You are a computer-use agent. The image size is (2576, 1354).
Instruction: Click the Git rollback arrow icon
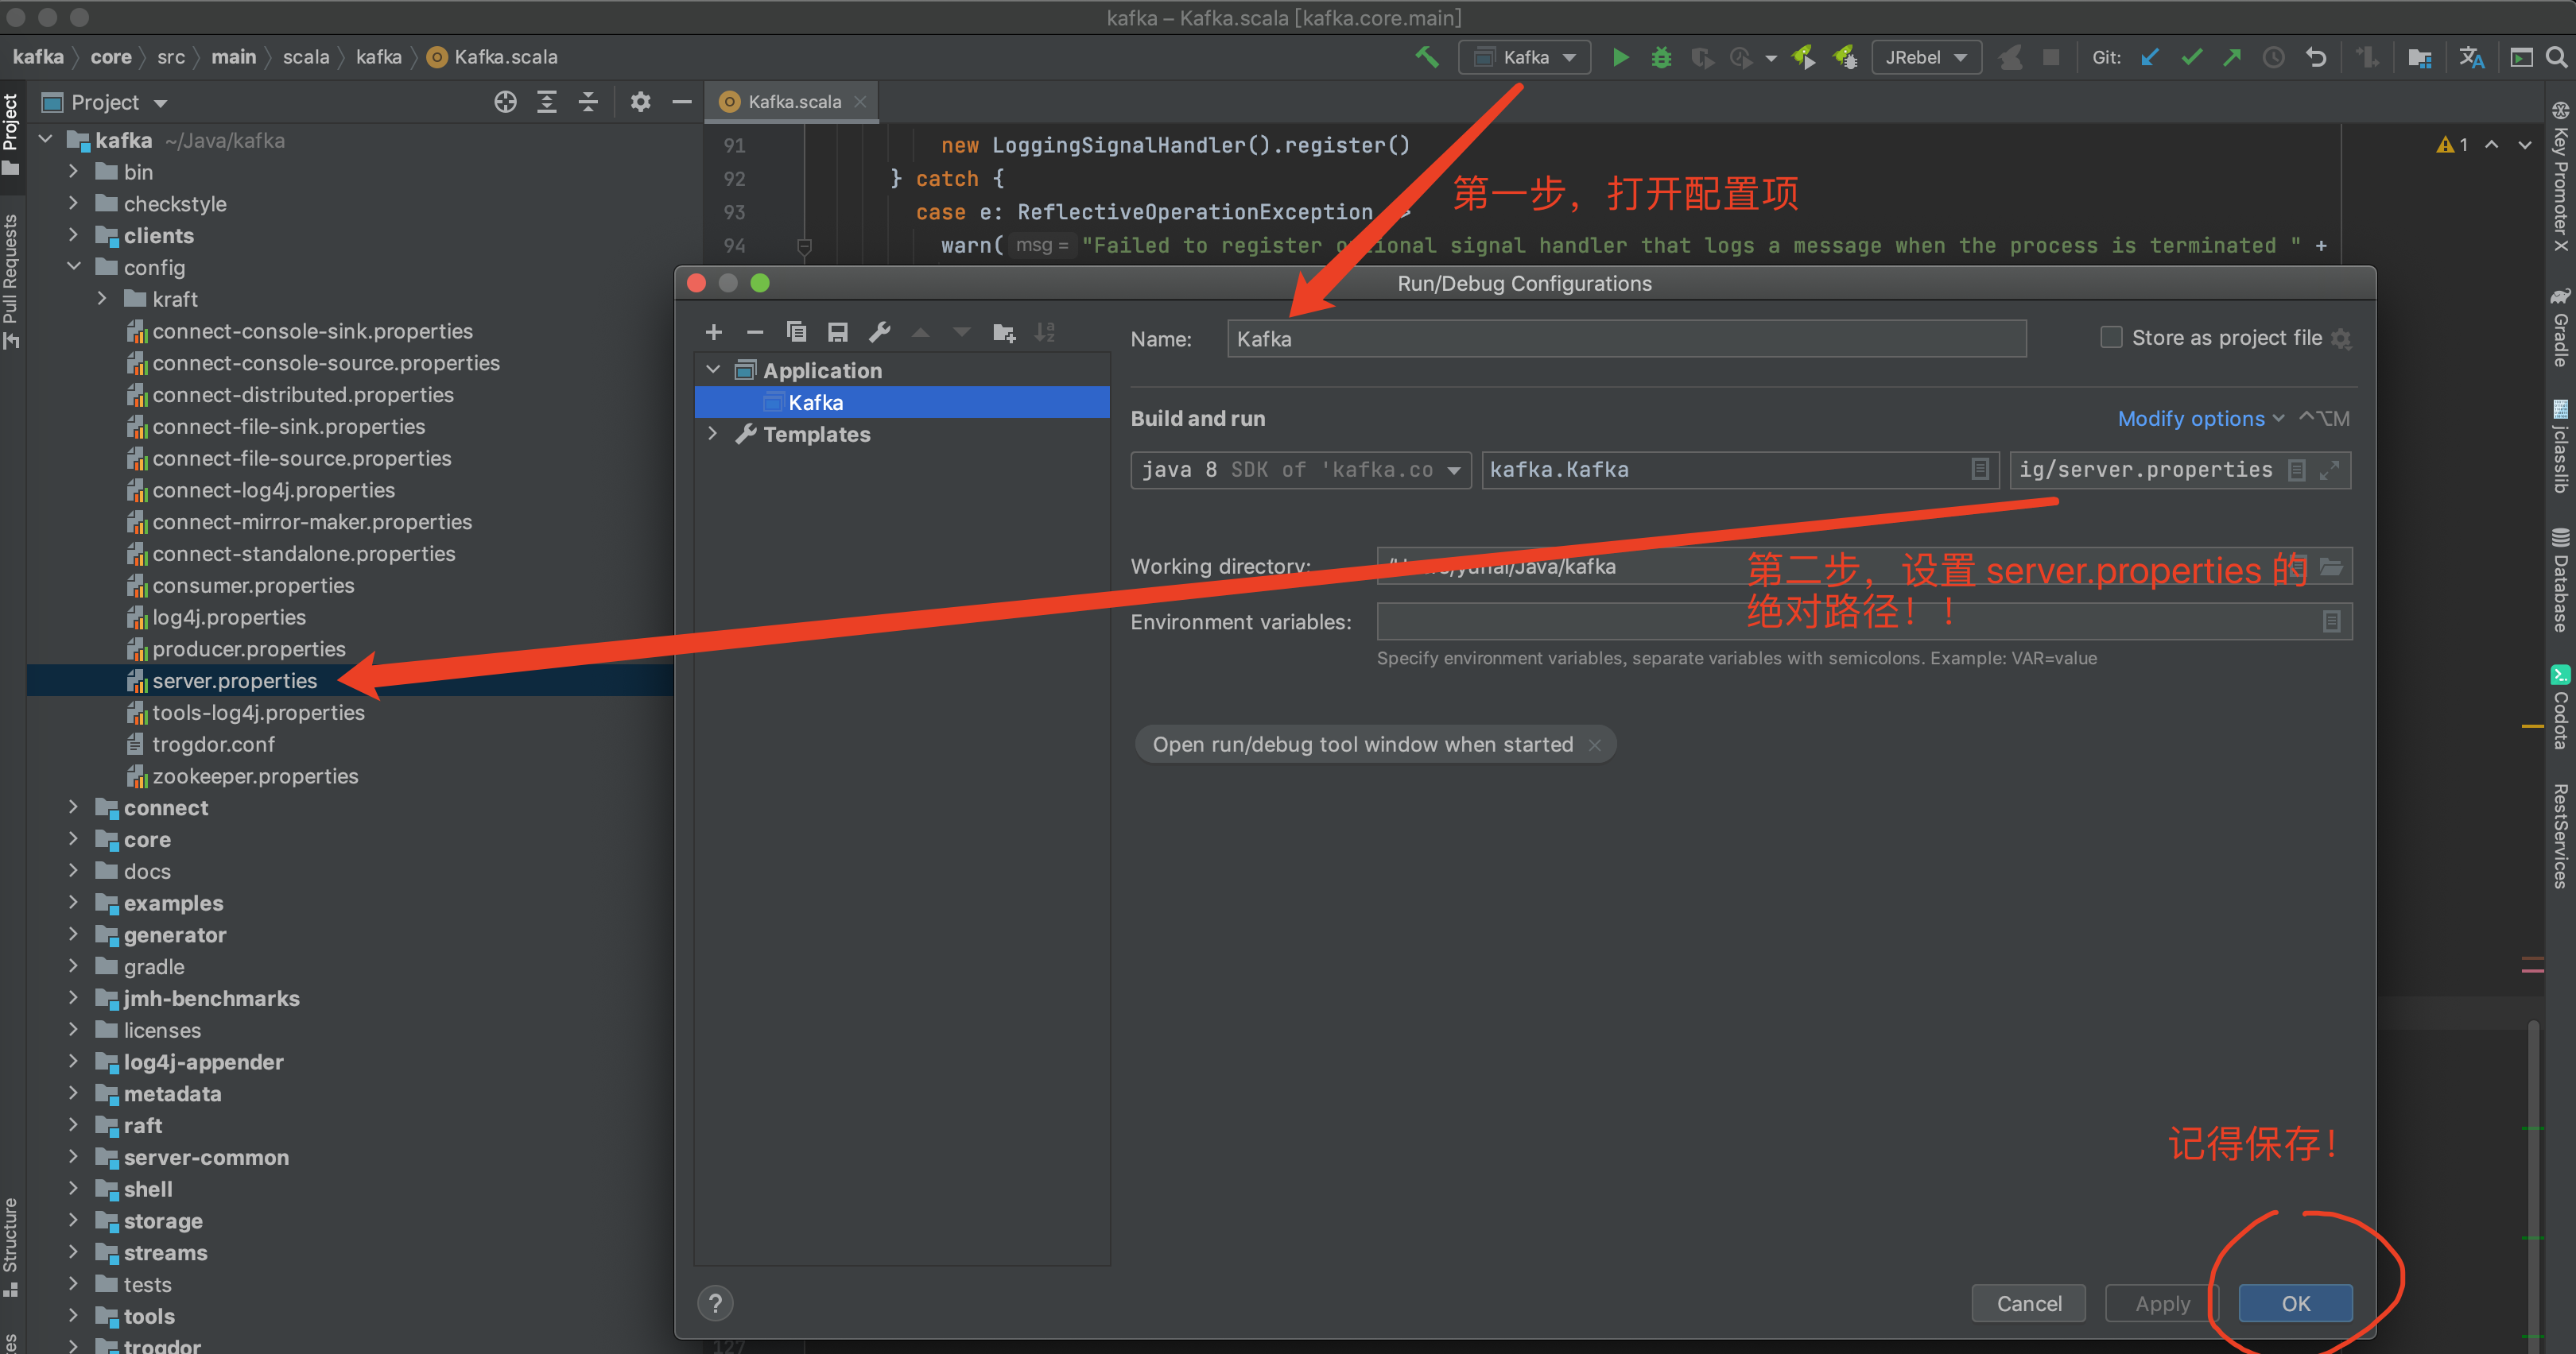[2316, 58]
